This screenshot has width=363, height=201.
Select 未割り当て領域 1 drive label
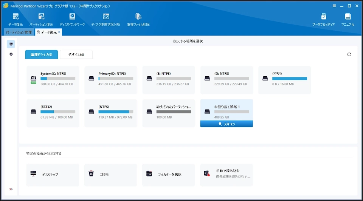point(227,107)
